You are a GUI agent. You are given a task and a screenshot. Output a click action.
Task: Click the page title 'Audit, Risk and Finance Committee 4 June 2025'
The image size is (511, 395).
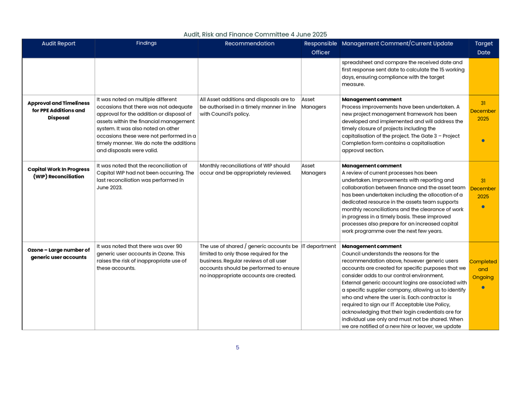(255, 35)
